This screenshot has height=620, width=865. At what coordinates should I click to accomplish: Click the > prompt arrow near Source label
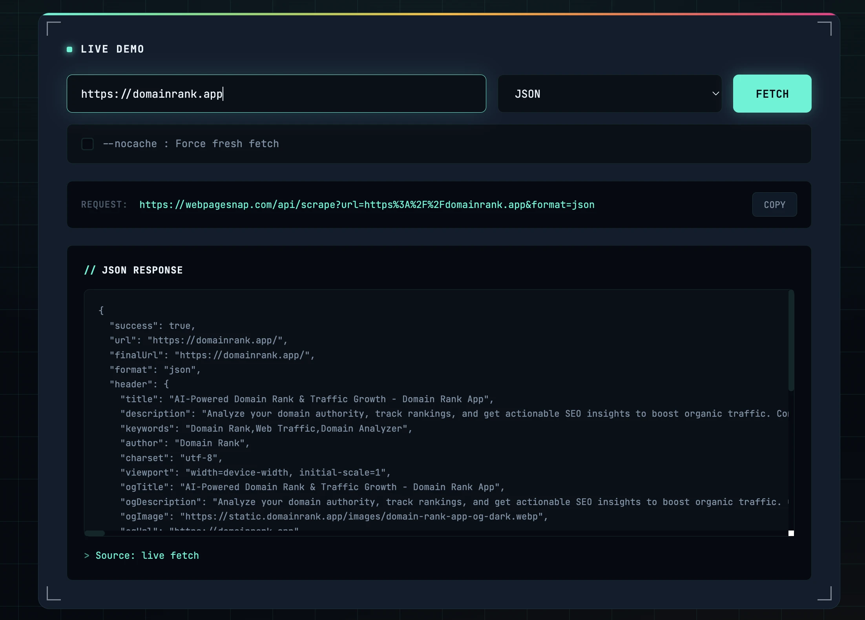coord(87,555)
